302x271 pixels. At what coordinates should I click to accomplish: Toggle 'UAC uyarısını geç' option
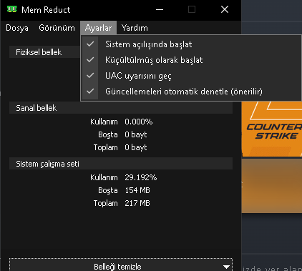pos(191,76)
